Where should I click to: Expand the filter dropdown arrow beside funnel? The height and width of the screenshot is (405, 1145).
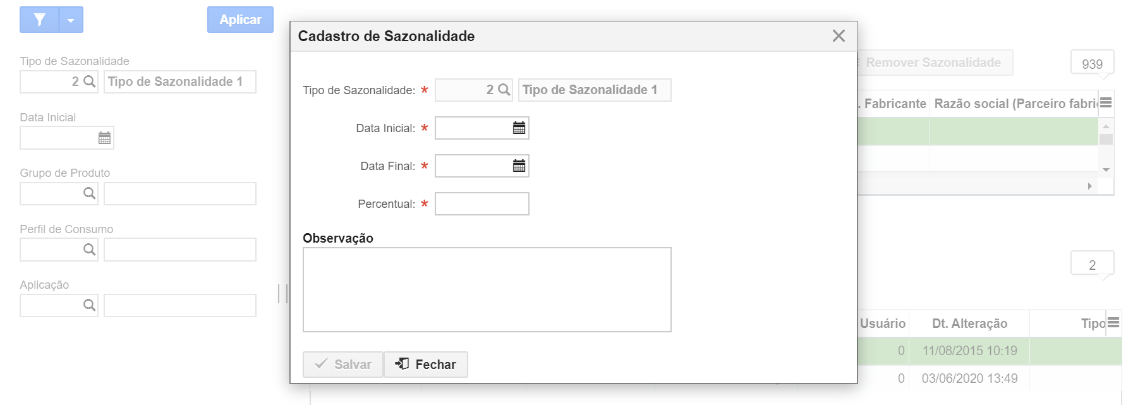pyautogui.click(x=71, y=20)
